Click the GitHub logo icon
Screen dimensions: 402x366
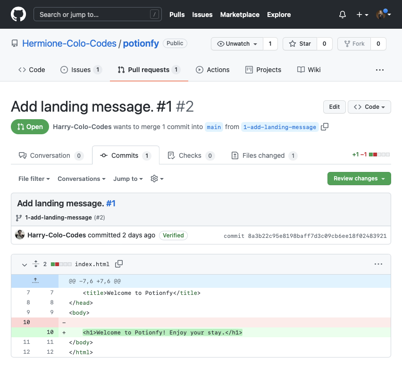pos(18,15)
